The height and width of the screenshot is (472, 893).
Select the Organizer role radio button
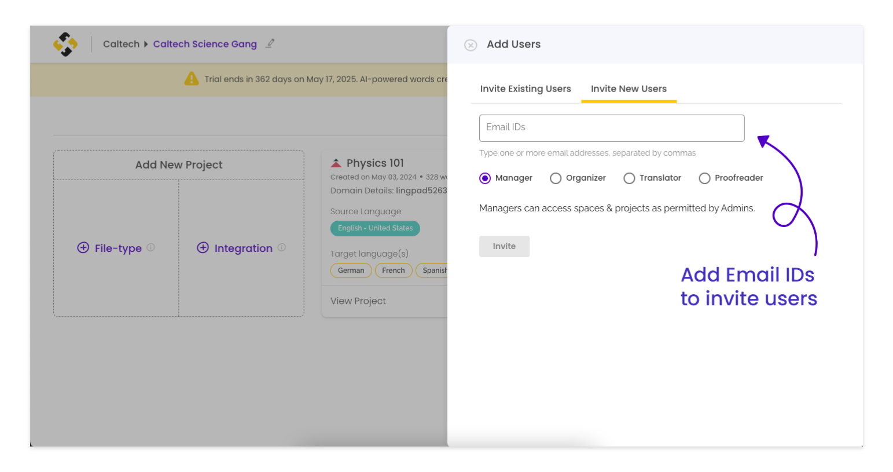(x=556, y=178)
